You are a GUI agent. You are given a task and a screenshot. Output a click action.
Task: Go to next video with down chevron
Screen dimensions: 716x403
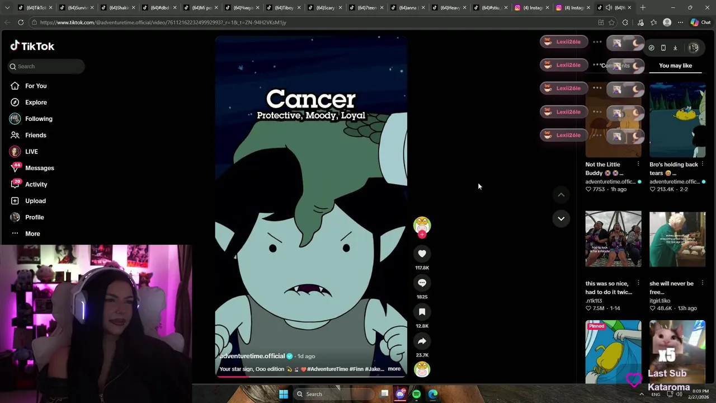(x=561, y=218)
